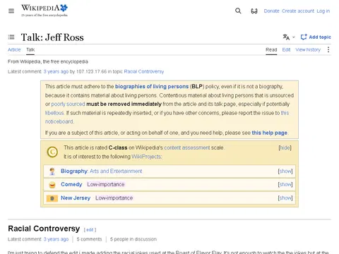Screen dimensions: 339x254
Task: Collapse the WikiProjects banner with hide
Action: 285,147
